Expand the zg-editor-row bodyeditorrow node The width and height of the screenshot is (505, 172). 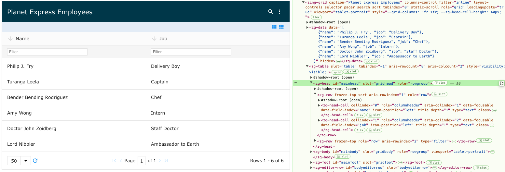click(311, 167)
